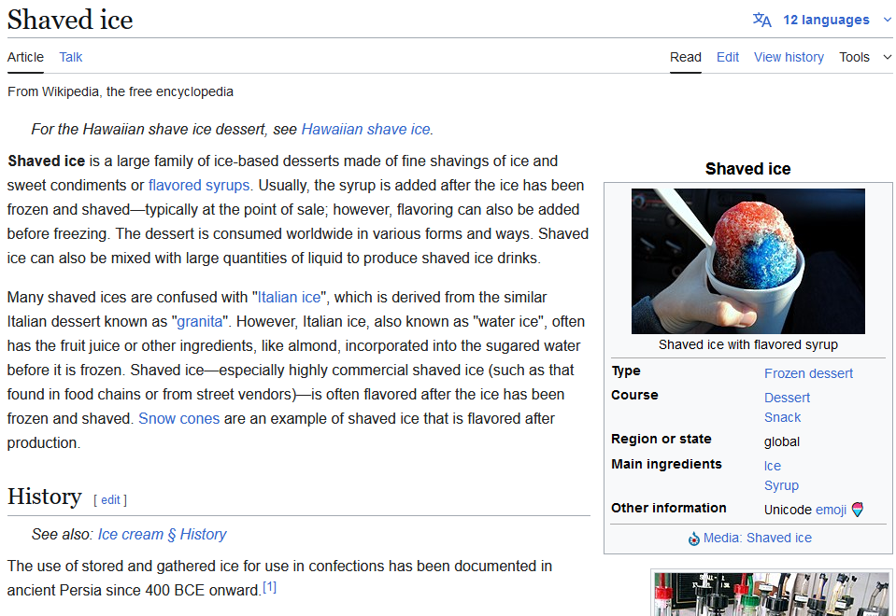Open the 12 languages dropdown

[826, 20]
